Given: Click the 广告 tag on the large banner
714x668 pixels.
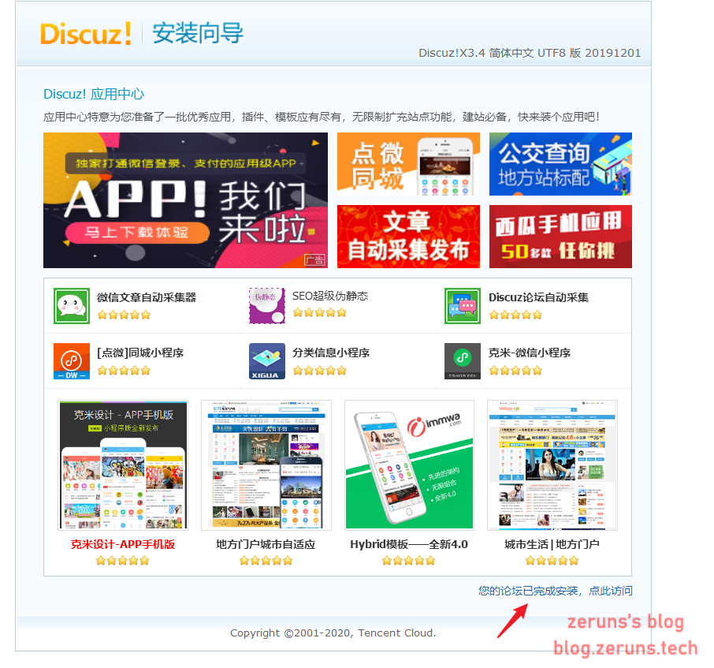Looking at the screenshot, I should click(x=314, y=260).
